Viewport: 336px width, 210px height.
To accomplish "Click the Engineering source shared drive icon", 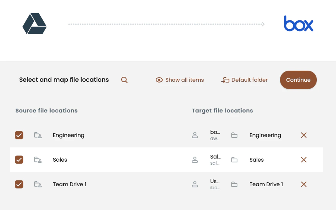I will pyautogui.click(x=38, y=135).
